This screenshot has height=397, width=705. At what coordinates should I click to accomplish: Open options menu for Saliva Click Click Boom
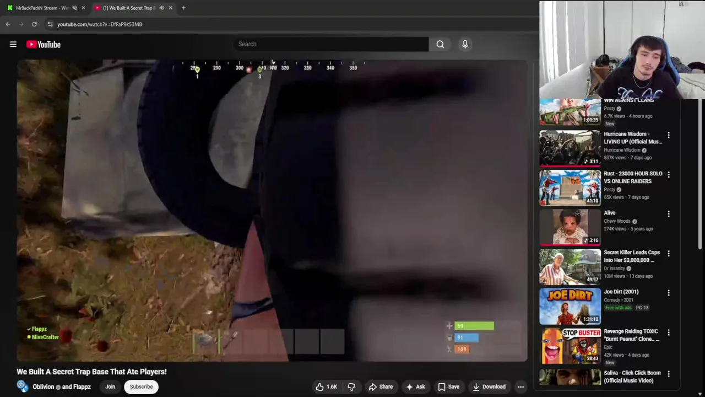[669, 374]
